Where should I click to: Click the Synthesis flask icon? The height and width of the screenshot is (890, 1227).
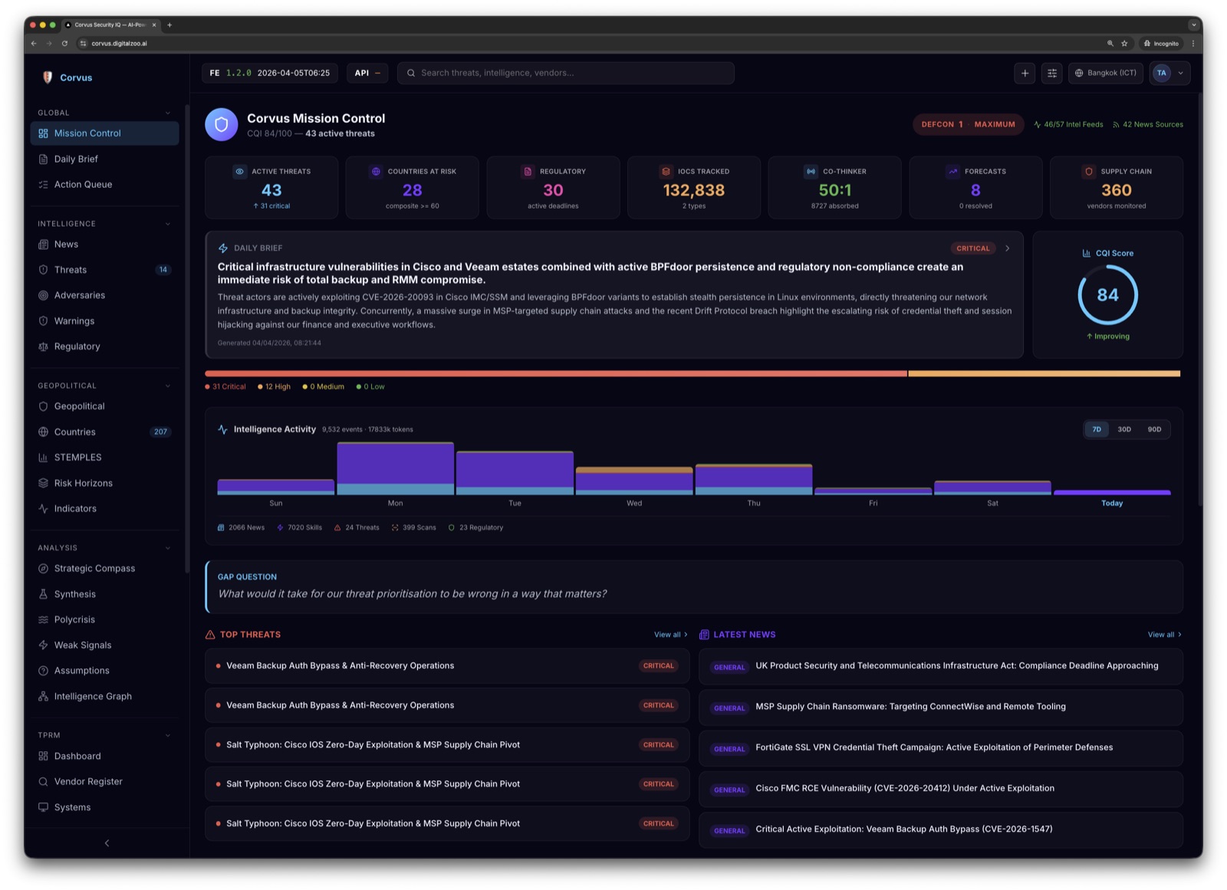click(x=43, y=594)
